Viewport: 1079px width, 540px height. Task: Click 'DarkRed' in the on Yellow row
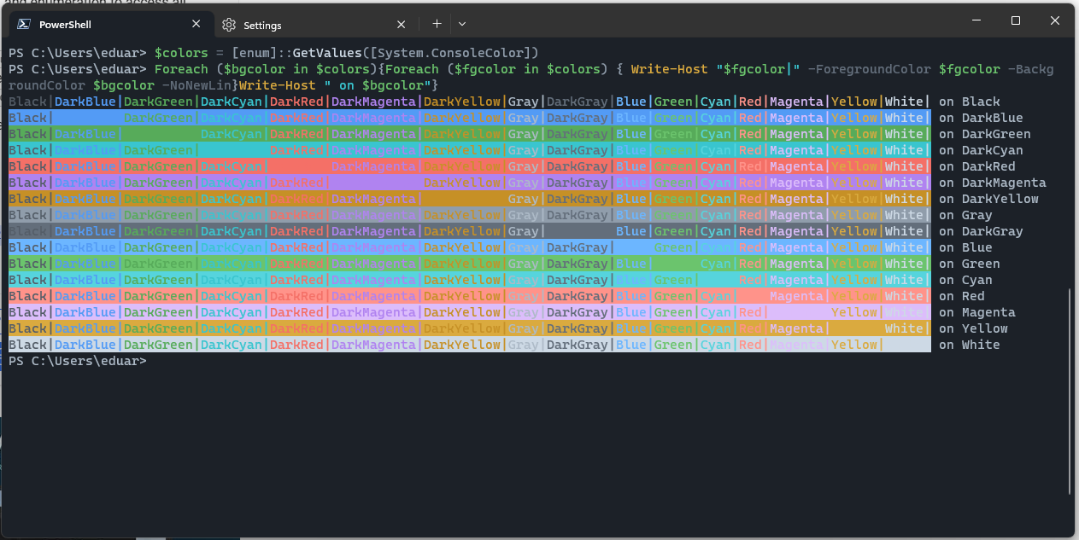coord(297,328)
